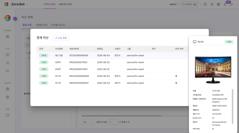Click the 사용중 badge in monitor panel
This screenshot has width=239, height=133.
(x=229, y=42)
